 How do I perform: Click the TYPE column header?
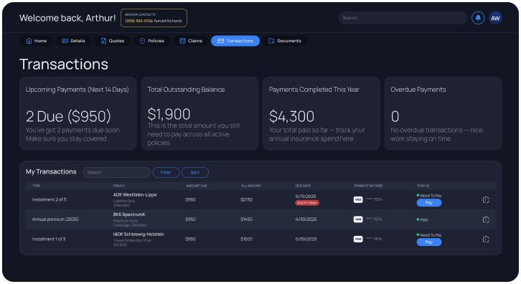point(36,186)
